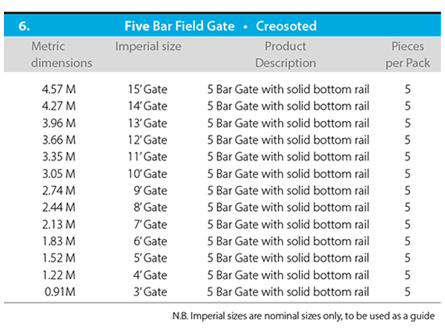Click the 9' Gate row entry

click(151, 191)
